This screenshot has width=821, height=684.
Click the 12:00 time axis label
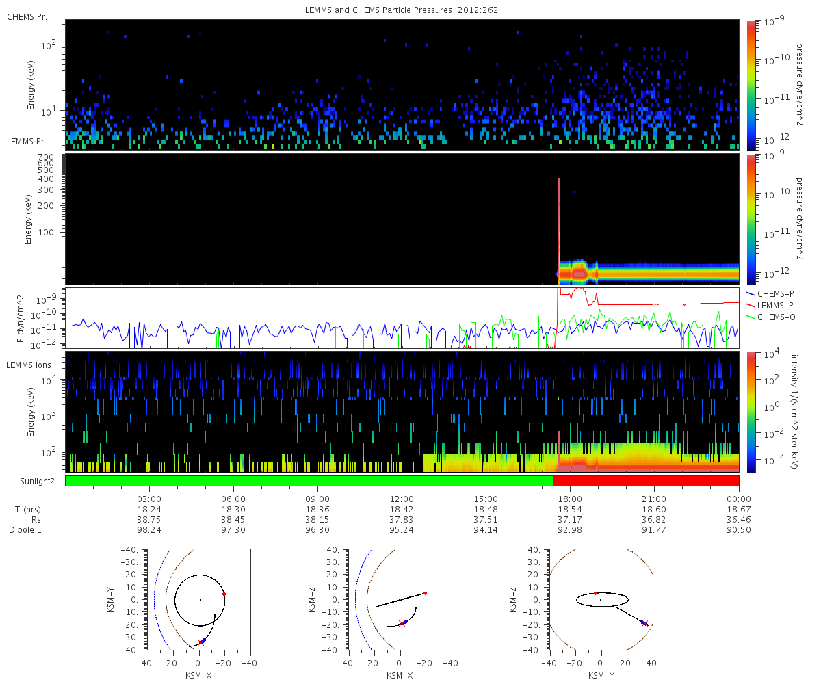point(402,499)
